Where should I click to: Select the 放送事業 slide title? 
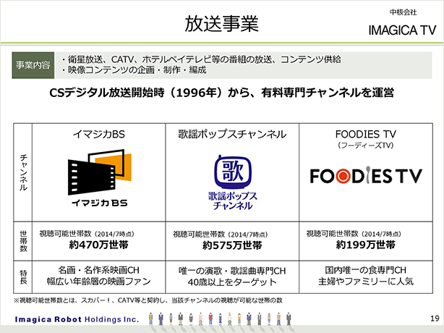[x=222, y=23]
